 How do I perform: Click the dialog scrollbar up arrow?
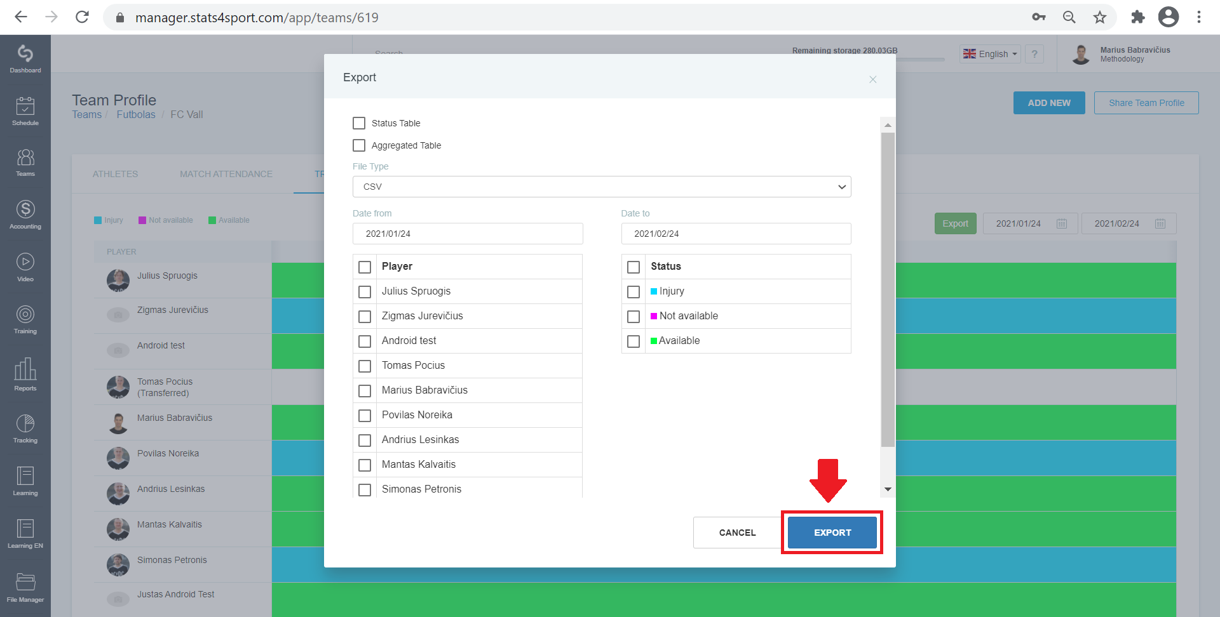[888, 125]
